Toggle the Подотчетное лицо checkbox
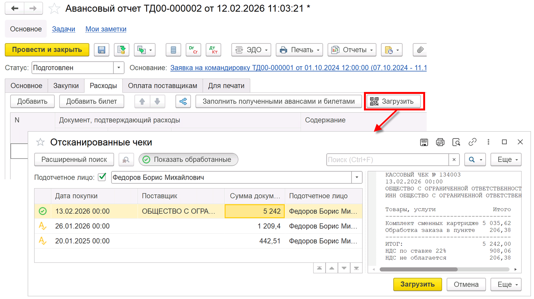 102,177
